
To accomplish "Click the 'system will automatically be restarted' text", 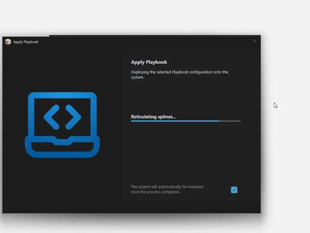I will 167,189.
